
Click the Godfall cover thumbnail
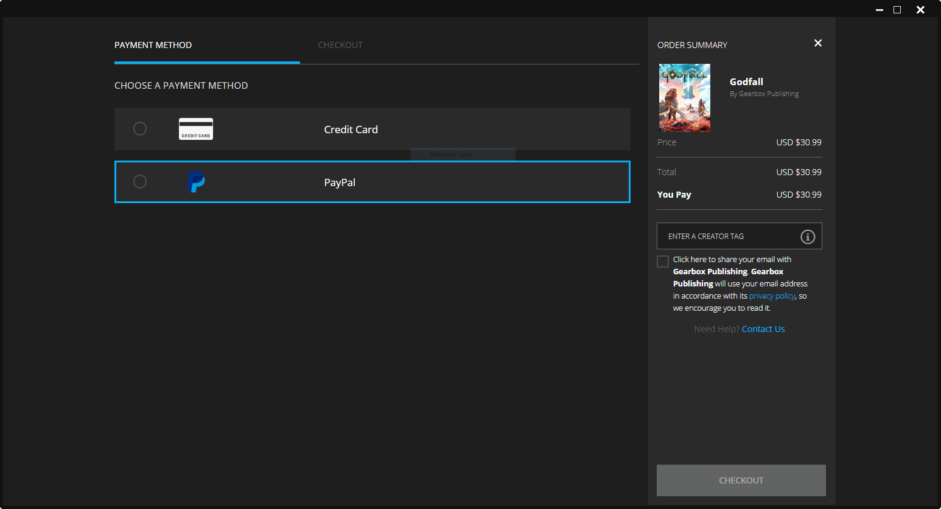pyautogui.click(x=685, y=98)
